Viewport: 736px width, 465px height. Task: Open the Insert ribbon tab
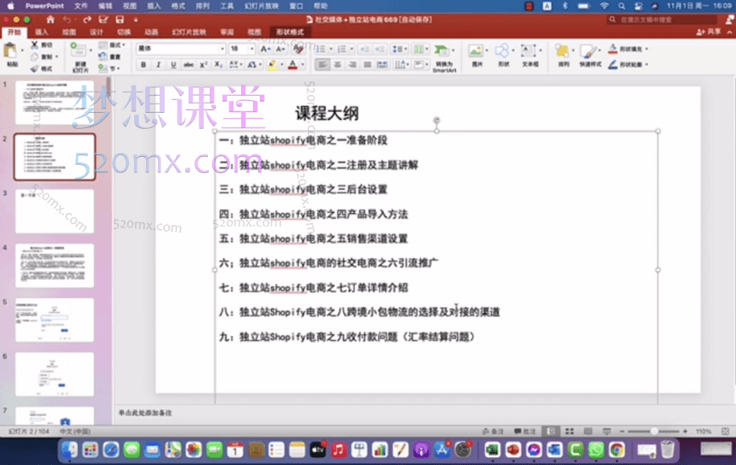click(x=42, y=32)
